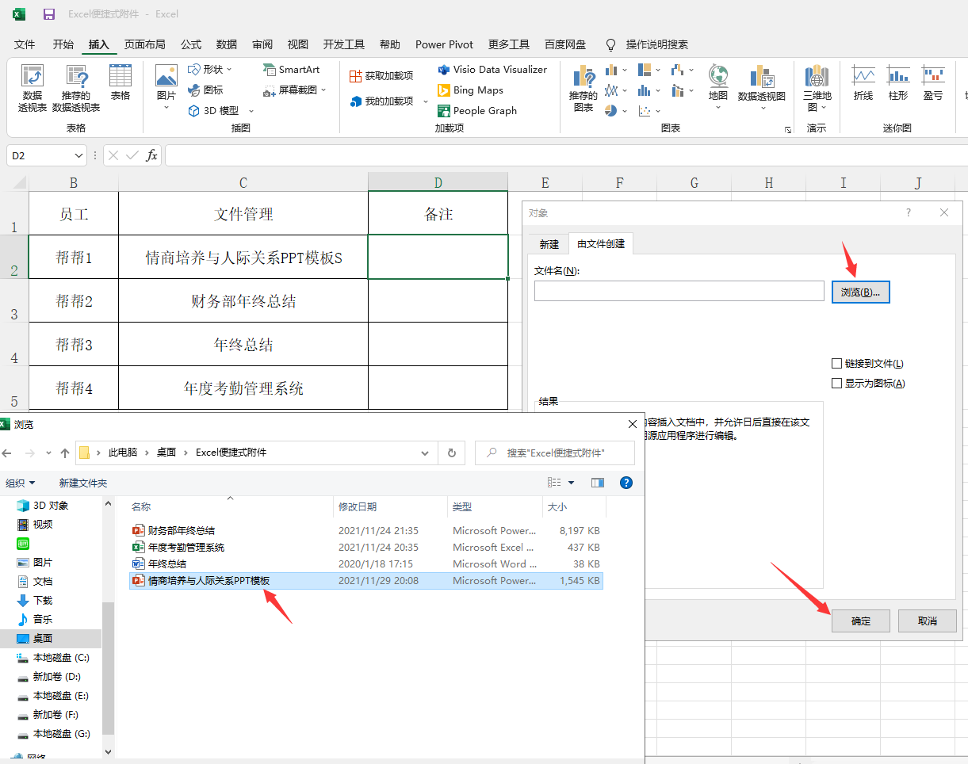Click the PivotChart button
This screenshot has width=968, height=764.
tap(762, 88)
